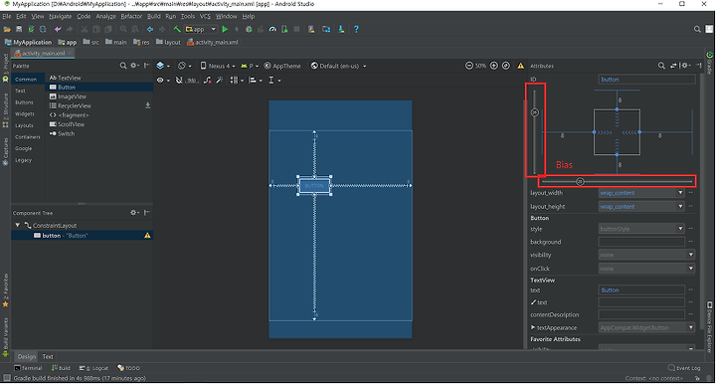Click the blue Help question mark icon

(x=356, y=29)
